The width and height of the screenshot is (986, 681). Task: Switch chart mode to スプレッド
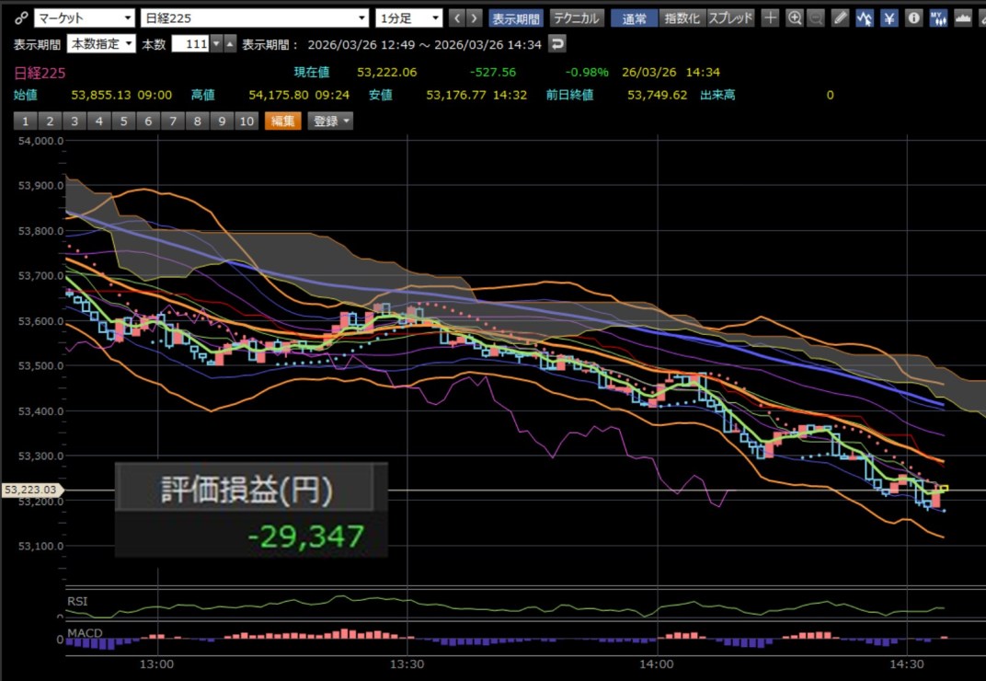coord(730,18)
